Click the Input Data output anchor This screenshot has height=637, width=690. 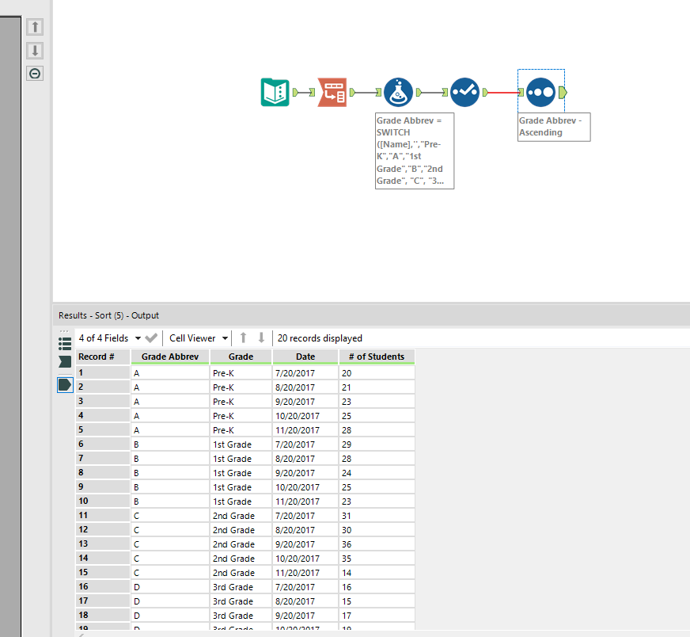tap(295, 93)
